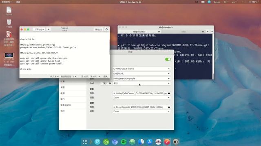Close the first terminal tab

click(x=159, y=32)
